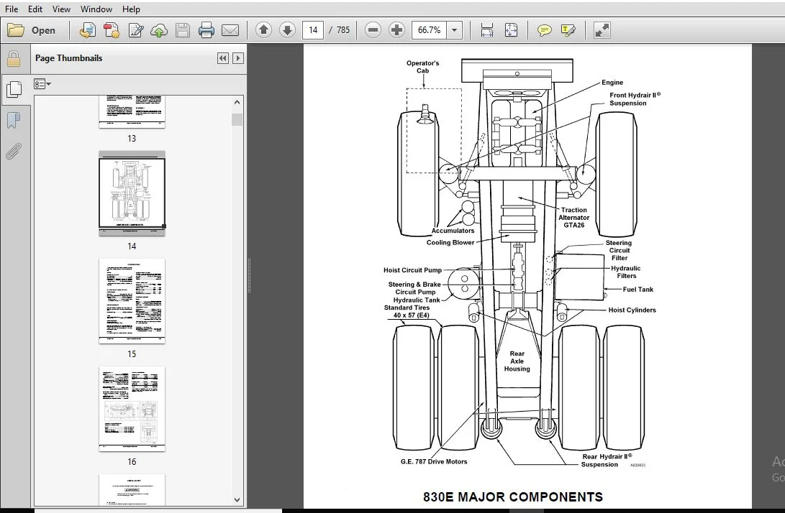
Task: Toggle the Page Thumbnails panel icon
Action: pyautogui.click(x=14, y=90)
